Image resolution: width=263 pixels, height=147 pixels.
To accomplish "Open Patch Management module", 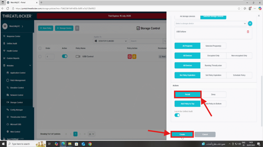I will (18, 80).
